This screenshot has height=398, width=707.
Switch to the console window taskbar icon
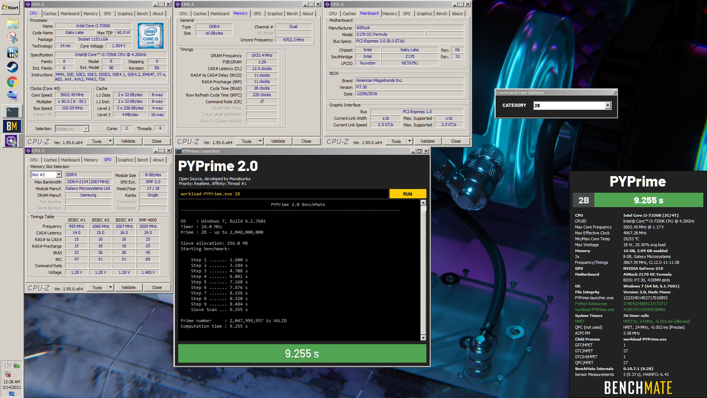pyautogui.click(x=12, y=111)
